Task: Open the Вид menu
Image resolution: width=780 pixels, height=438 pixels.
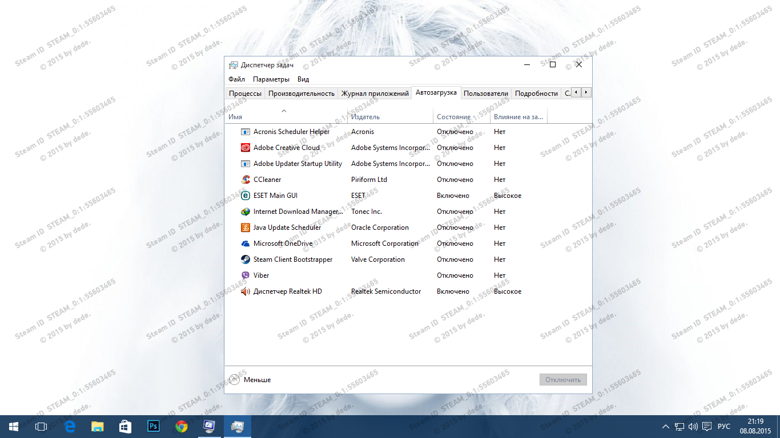Action: (x=303, y=79)
